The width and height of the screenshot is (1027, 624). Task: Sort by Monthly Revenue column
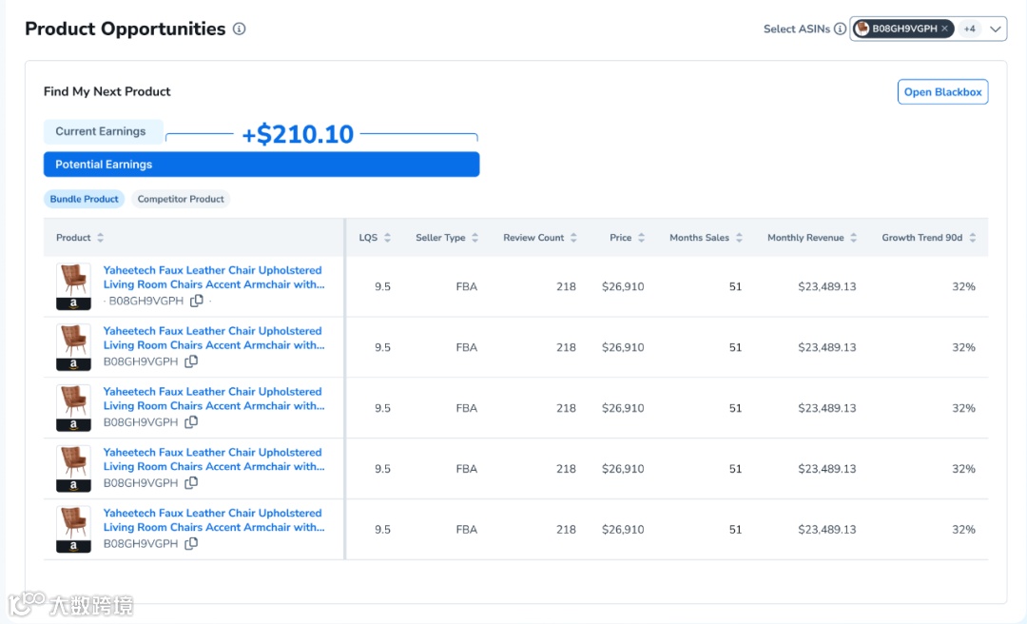point(853,237)
